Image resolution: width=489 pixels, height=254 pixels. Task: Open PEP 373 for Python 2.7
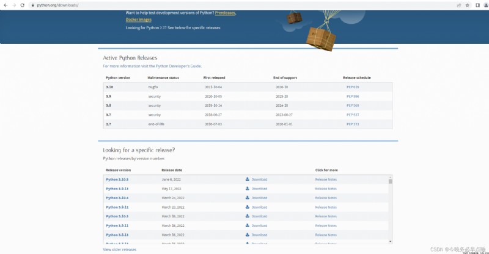(353, 124)
